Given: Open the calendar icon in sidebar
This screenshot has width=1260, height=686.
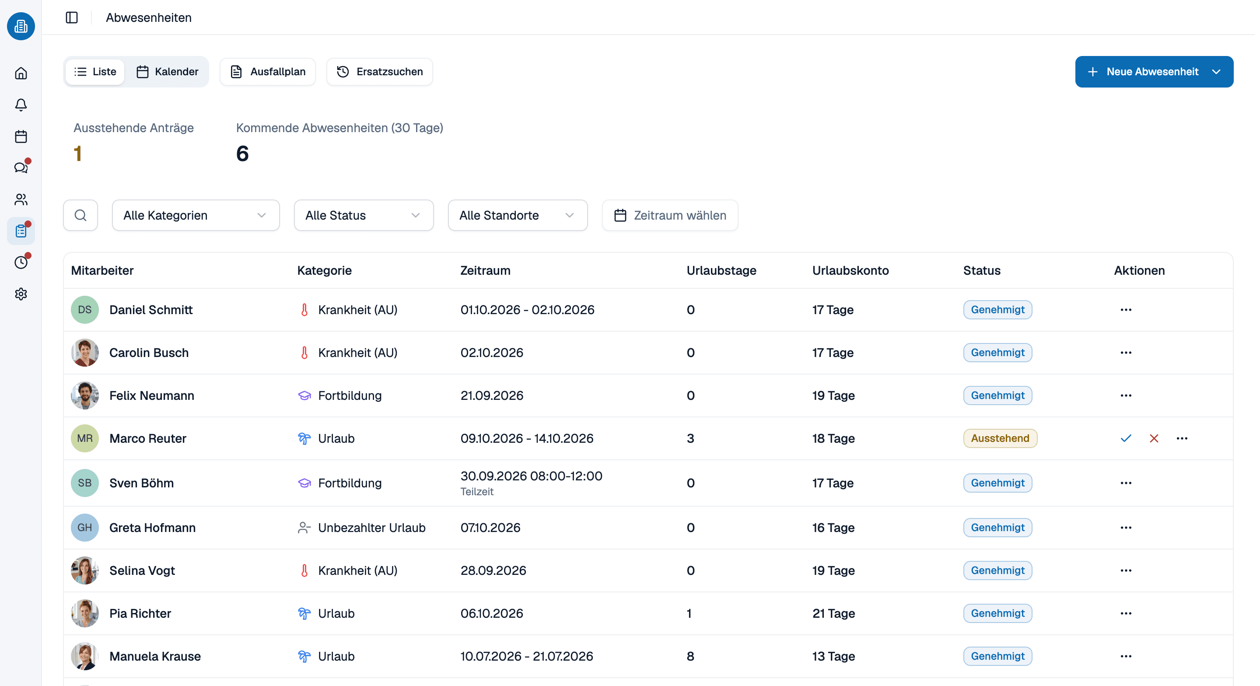Looking at the screenshot, I should pos(21,136).
